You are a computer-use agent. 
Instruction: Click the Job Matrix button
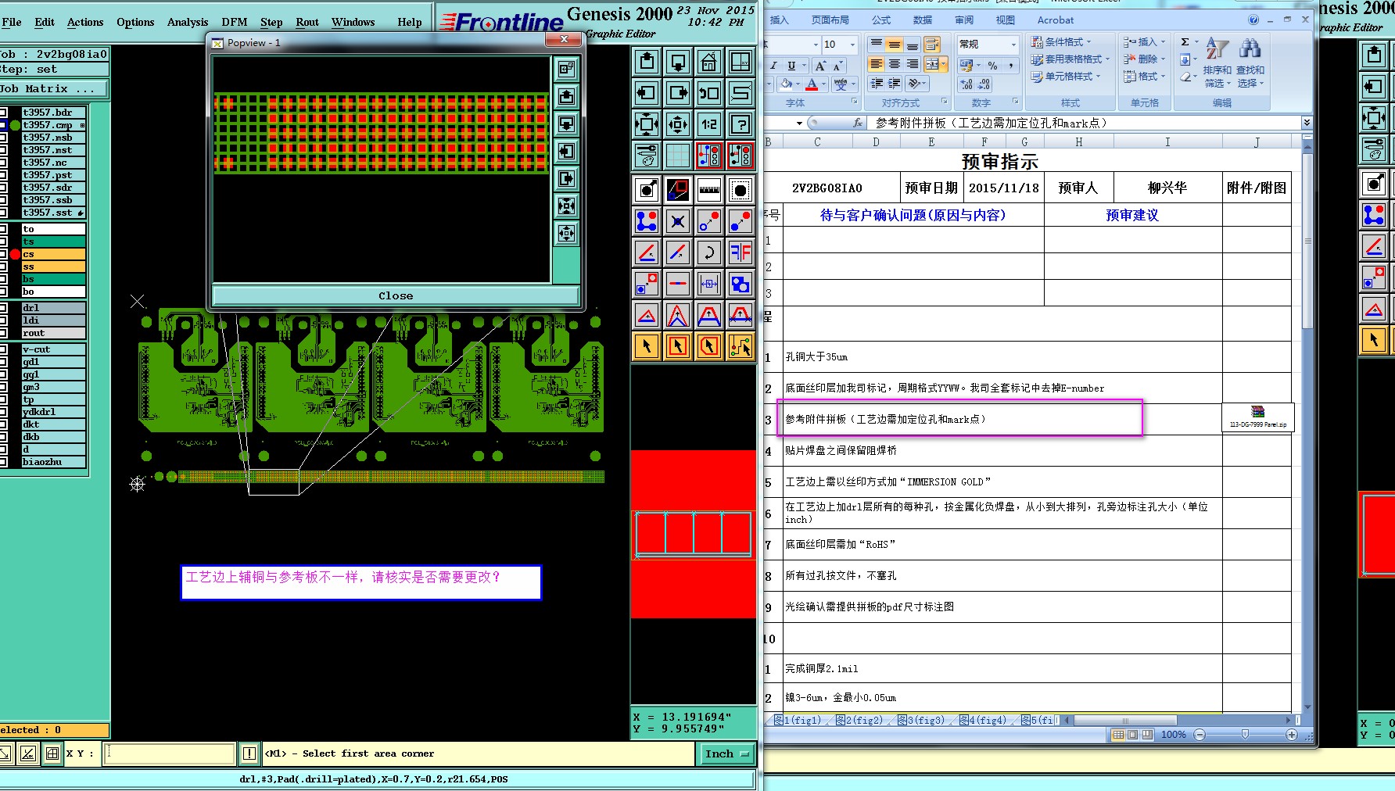click(x=54, y=89)
